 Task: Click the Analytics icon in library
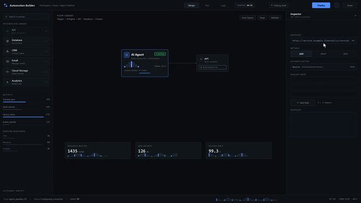[7, 82]
